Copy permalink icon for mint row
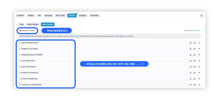 [194, 61]
